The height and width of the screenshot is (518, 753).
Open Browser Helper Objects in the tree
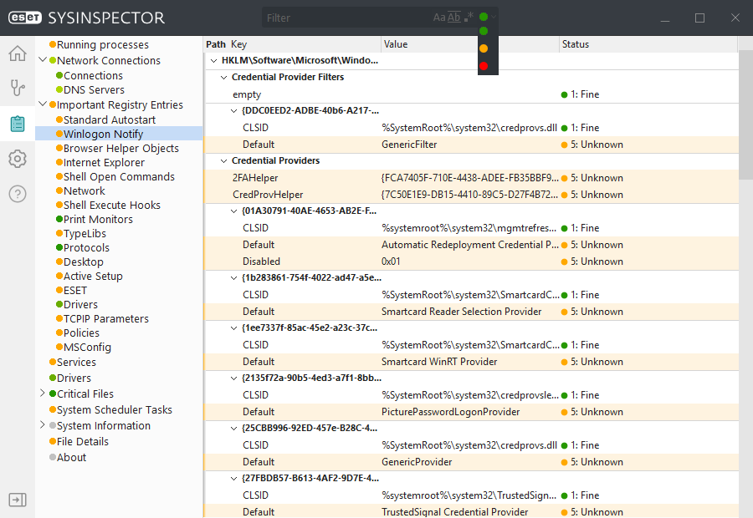(121, 148)
